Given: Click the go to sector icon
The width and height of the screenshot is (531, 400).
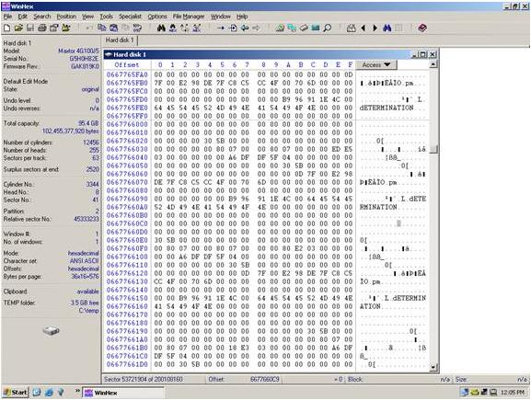Looking at the screenshot, I should pyautogui.click(x=233, y=29).
